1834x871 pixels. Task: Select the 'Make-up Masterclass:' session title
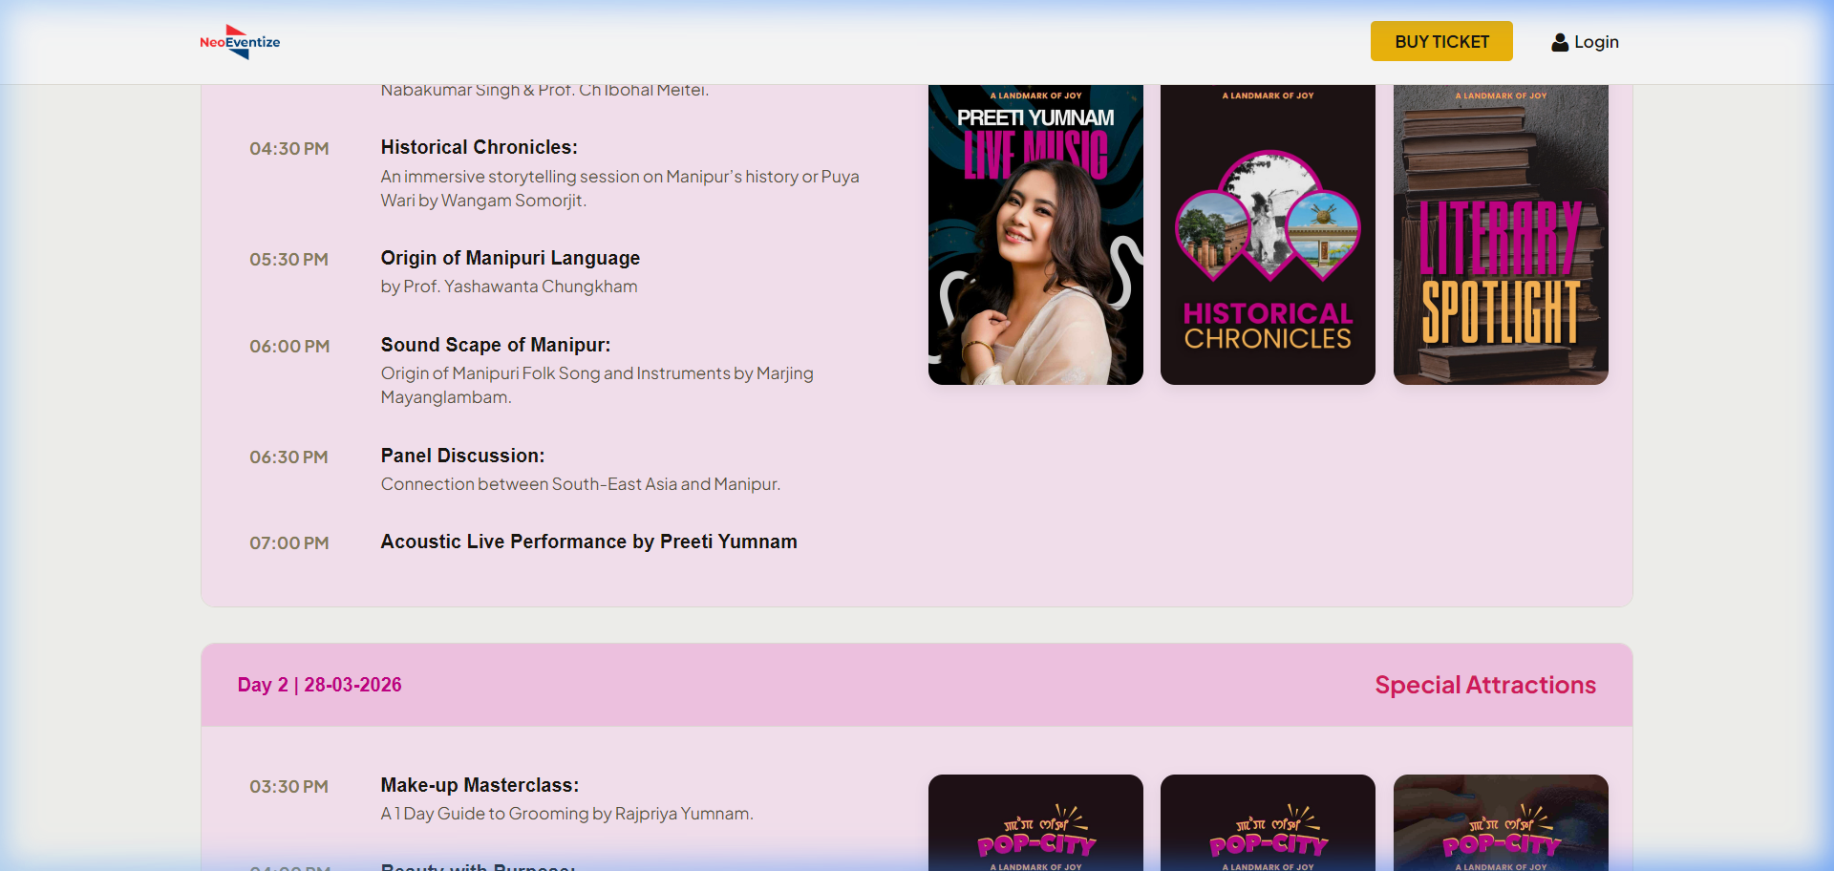(x=480, y=785)
